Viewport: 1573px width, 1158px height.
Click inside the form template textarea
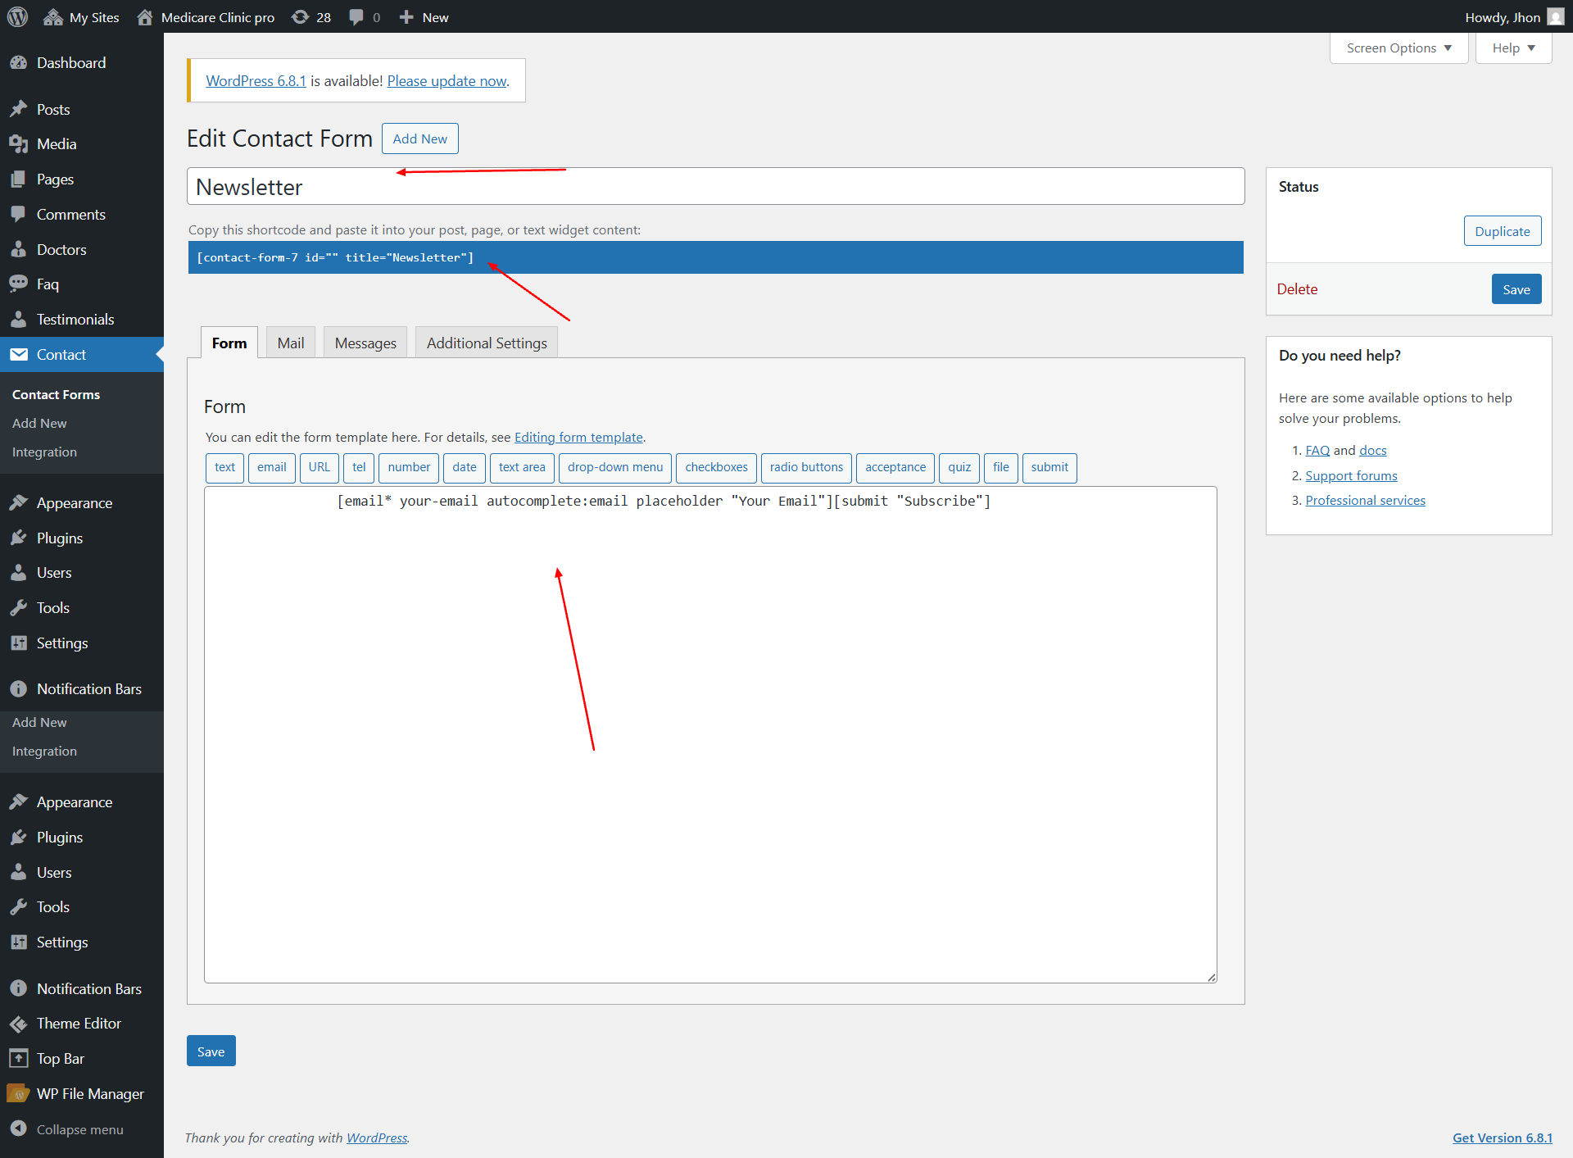point(710,735)
